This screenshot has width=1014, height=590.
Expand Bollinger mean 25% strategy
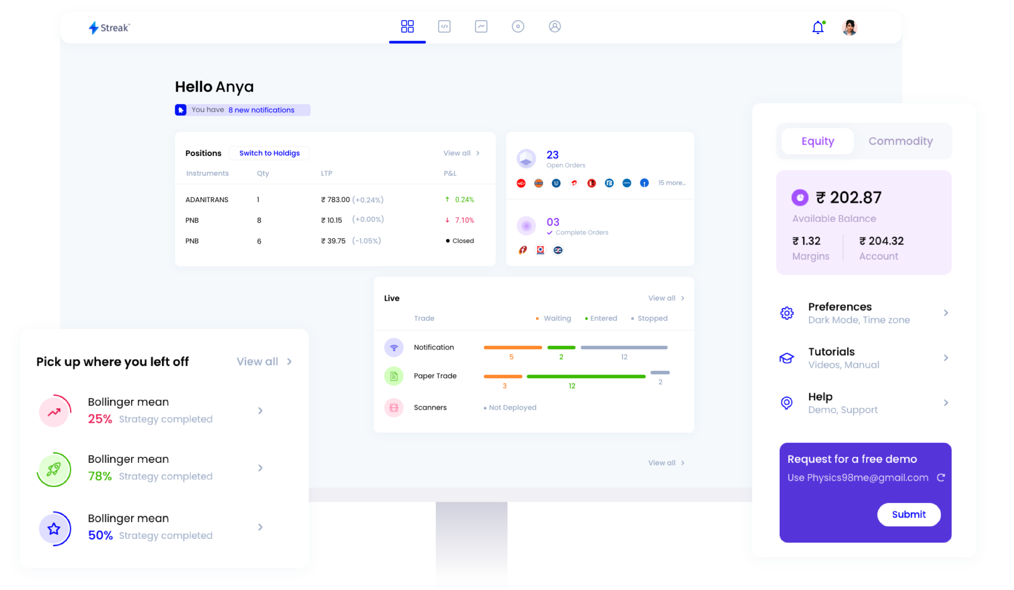tap(261, 410)
